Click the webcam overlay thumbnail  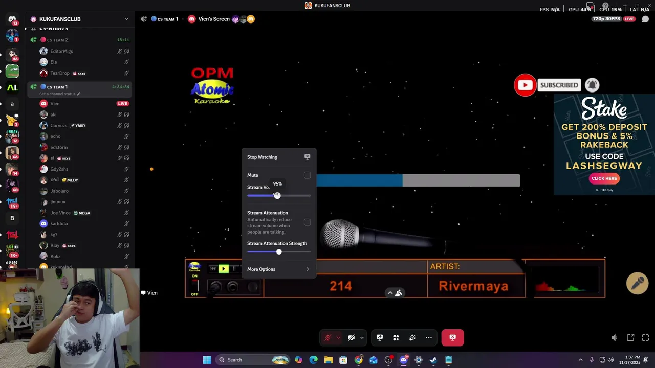(70, 318)
